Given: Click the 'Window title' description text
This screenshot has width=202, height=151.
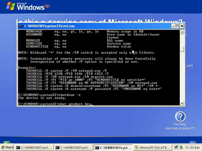Looking at the screenshot, I should tap(119, 47).
